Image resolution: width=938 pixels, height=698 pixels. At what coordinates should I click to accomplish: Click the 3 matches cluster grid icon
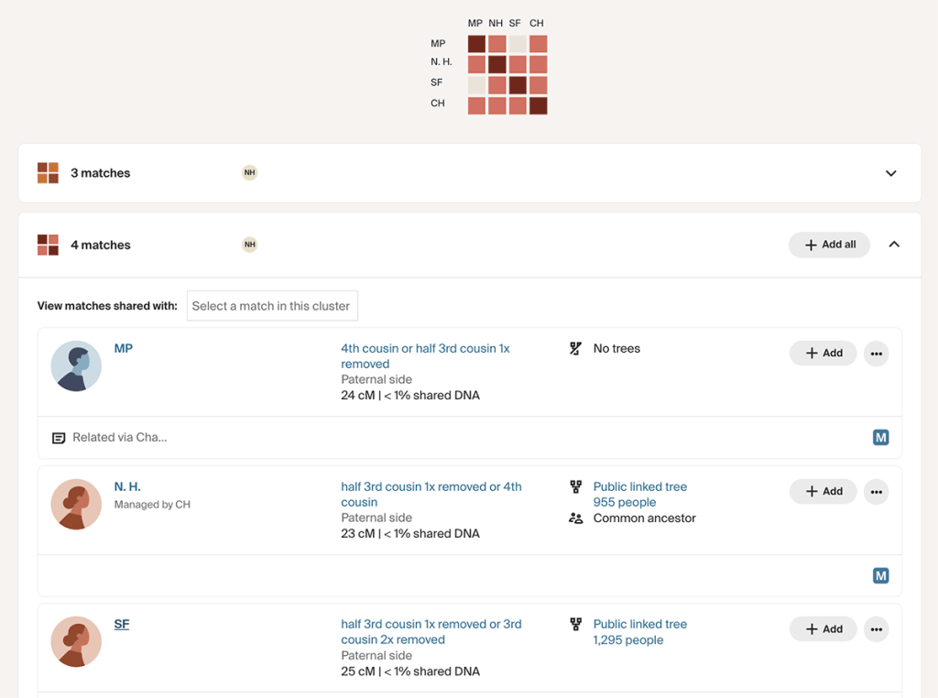(48, 173)
